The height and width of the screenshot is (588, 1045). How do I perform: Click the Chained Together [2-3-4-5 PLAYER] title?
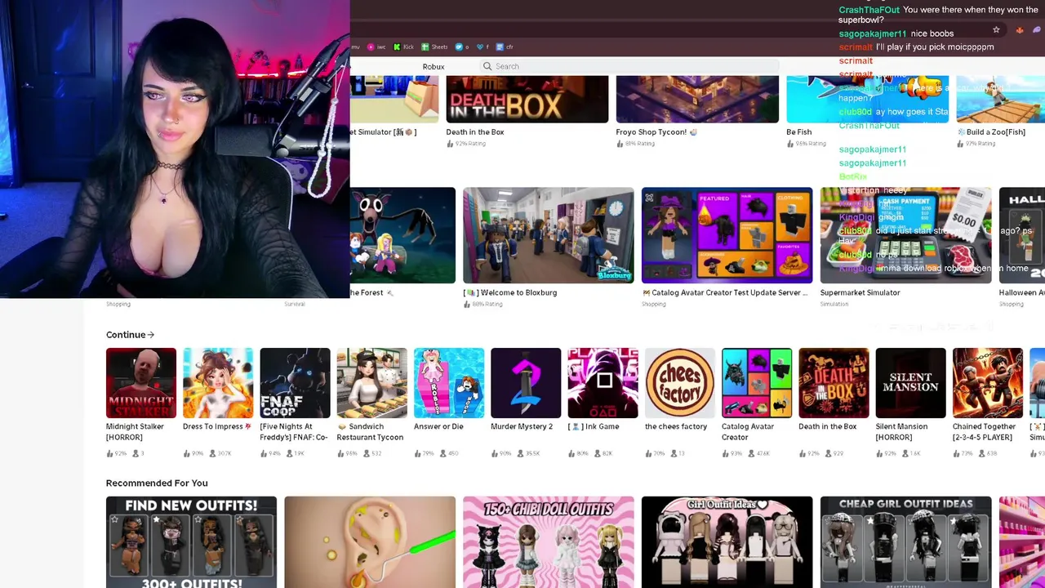click(x=984, y=432)
